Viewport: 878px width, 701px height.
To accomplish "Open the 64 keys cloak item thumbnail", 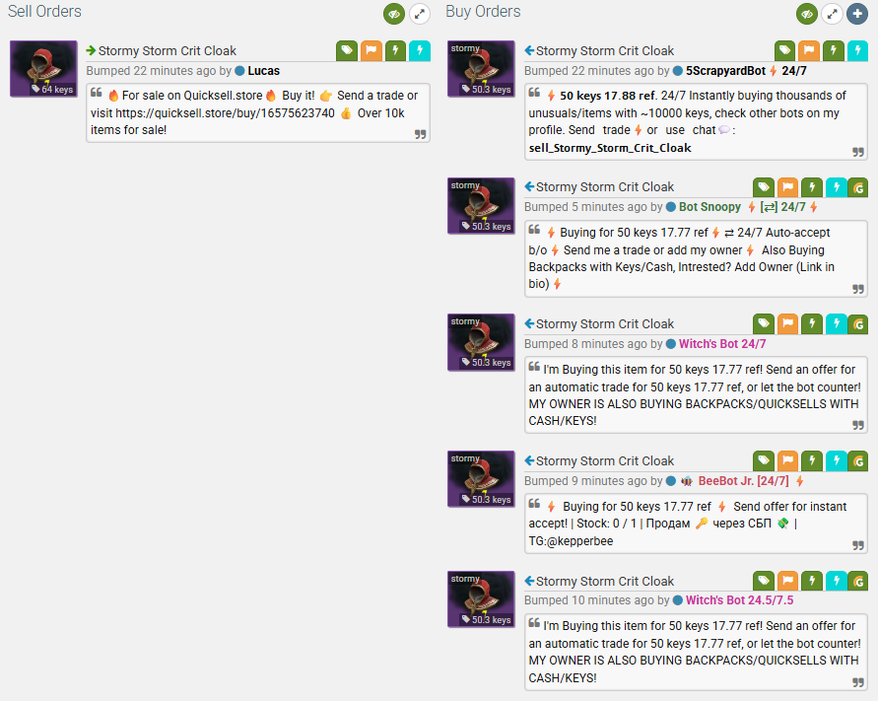I will (43, 68).
